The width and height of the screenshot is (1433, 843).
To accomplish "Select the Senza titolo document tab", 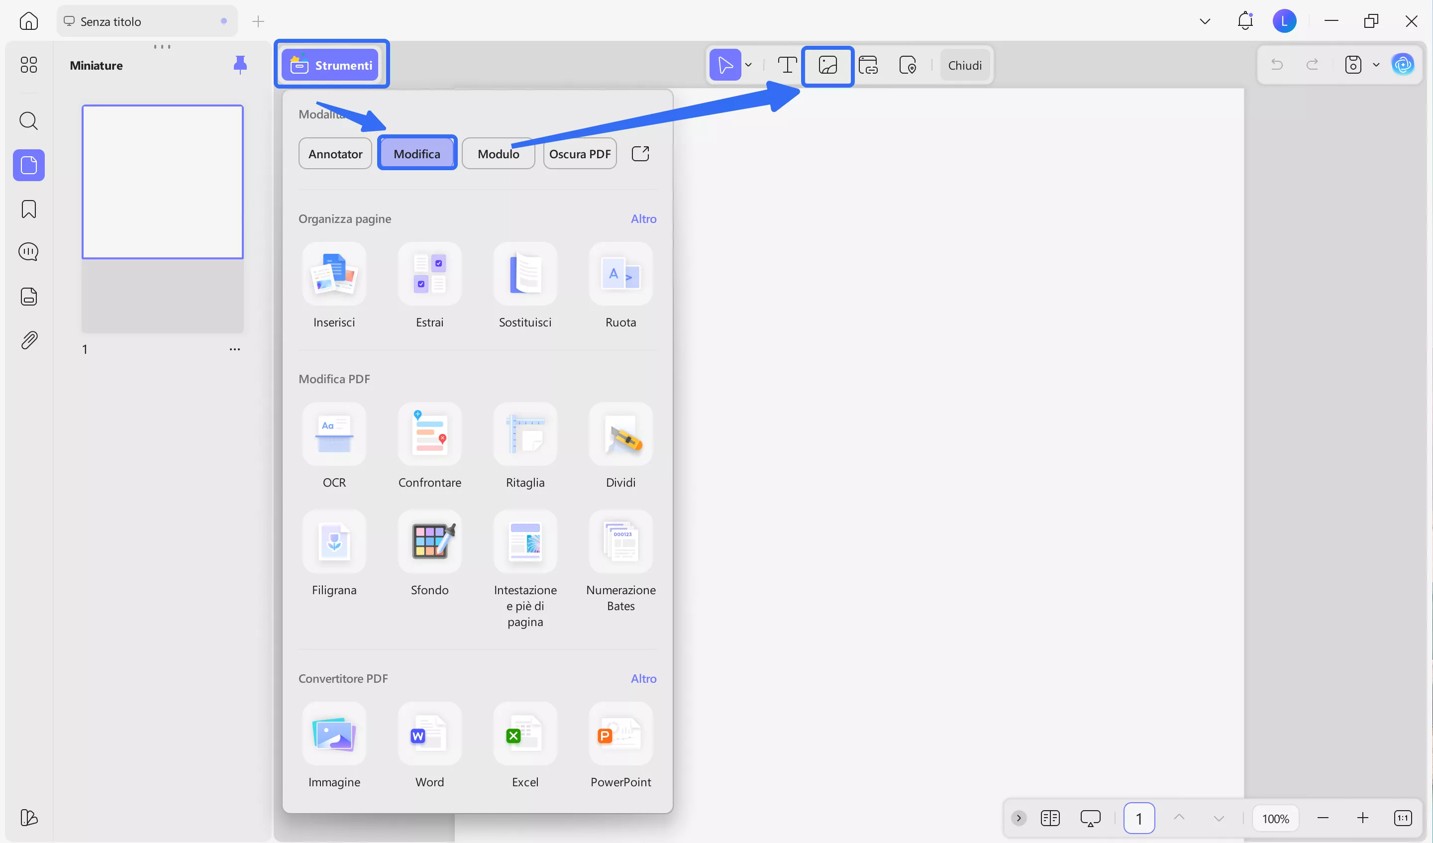I will point(111,21).
